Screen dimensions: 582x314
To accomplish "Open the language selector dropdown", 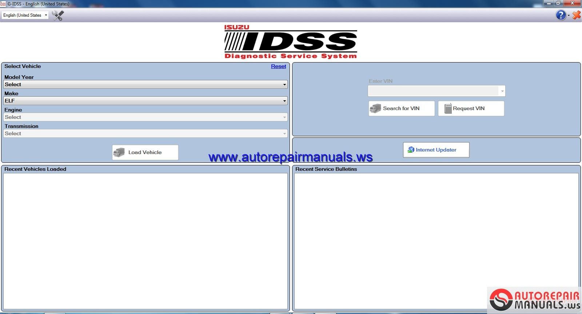I will tap(25, 15).
